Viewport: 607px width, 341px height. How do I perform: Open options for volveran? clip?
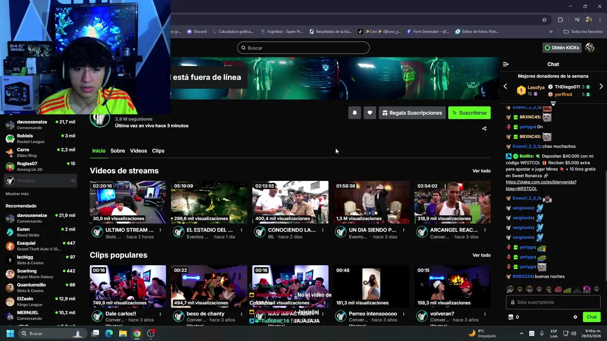pyautogui.click(x=485, y=314)
